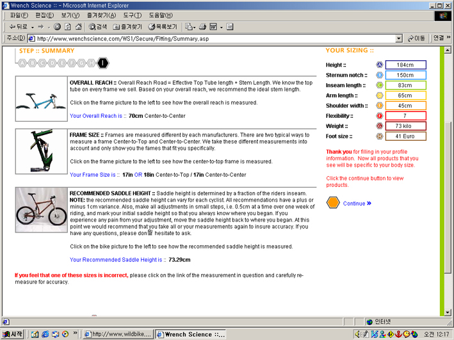The image size is (454, 340).
Task: Open Internet Explorer quick launch icon
Action: click(45, 334)
